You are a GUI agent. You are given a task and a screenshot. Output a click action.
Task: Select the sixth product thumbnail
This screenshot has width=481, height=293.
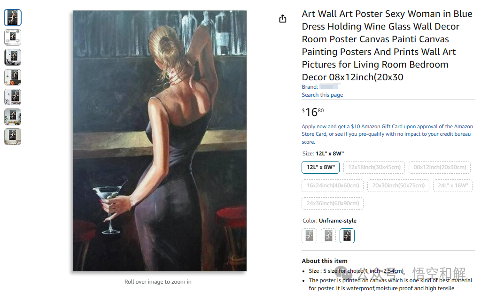(x=13, y=116)
